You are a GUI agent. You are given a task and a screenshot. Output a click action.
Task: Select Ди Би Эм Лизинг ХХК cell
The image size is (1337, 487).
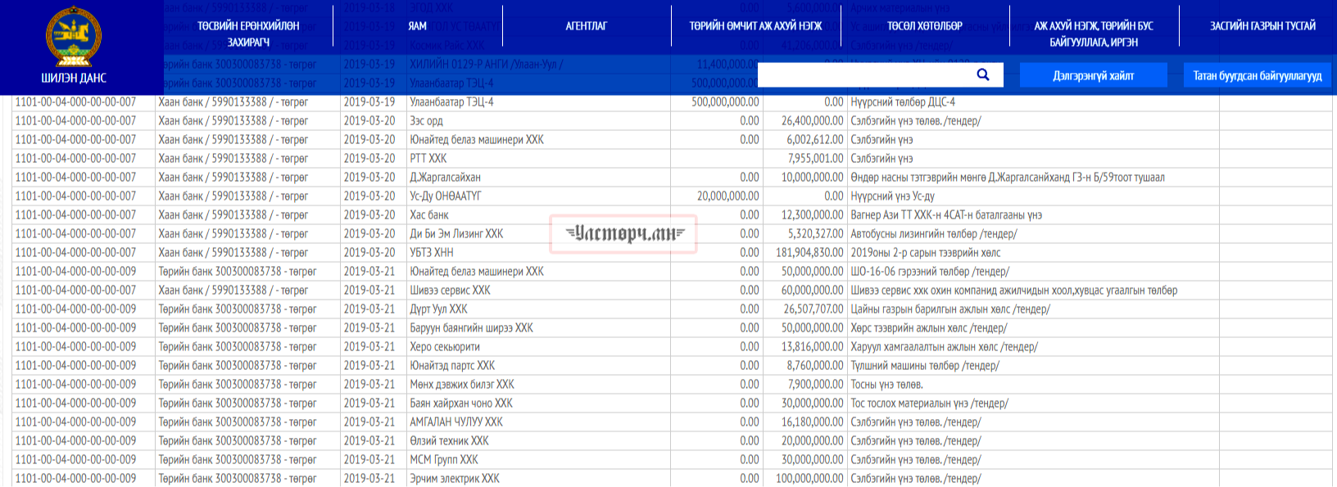(456, 234)
